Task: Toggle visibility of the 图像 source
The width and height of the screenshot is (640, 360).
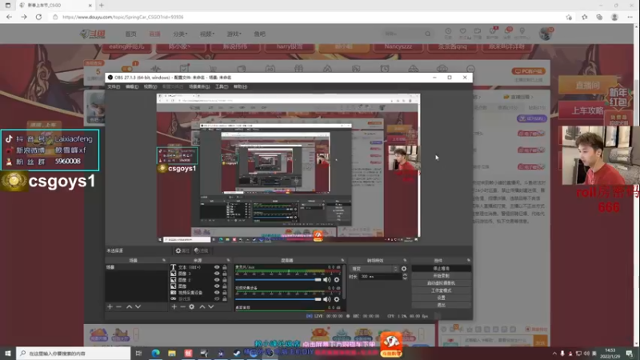Action: pos(217,286)
